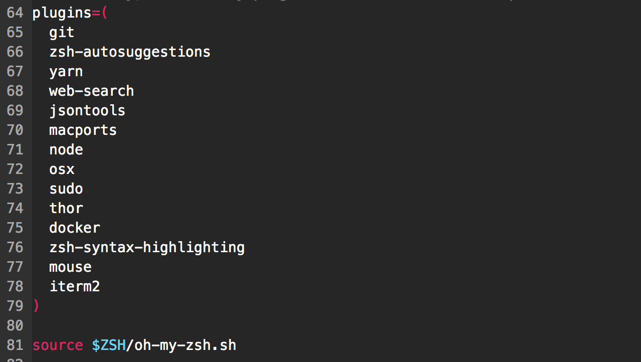Place cursor in "web-search" text
Viewport: 641px width, 362px height.
(x=91, y=91)
